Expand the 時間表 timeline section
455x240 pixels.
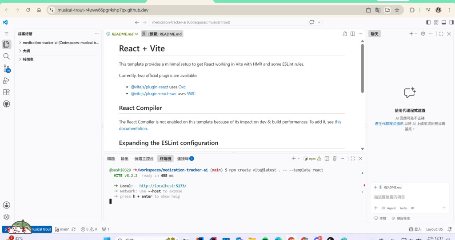coord(58,59)
